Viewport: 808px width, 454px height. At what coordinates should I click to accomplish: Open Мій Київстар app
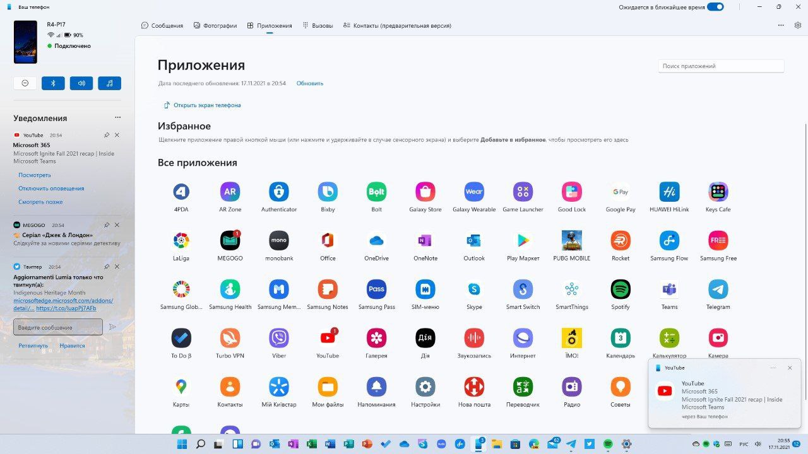coord(279,387)
